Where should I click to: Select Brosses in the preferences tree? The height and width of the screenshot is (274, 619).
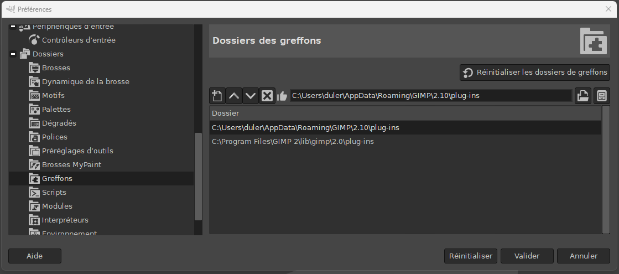point(56,68)
